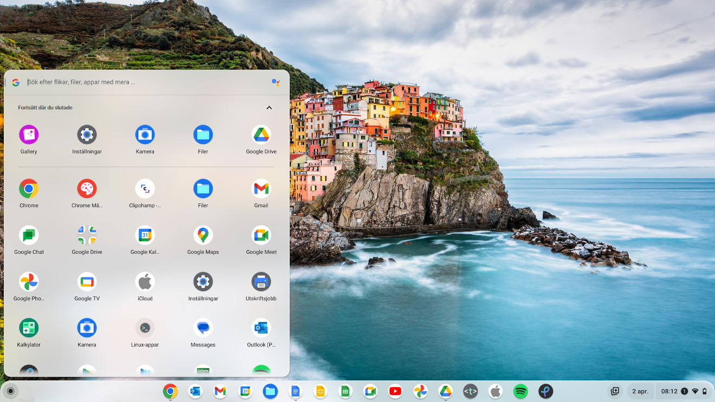Open YouTube from the shelf

[x=395, y=391]
